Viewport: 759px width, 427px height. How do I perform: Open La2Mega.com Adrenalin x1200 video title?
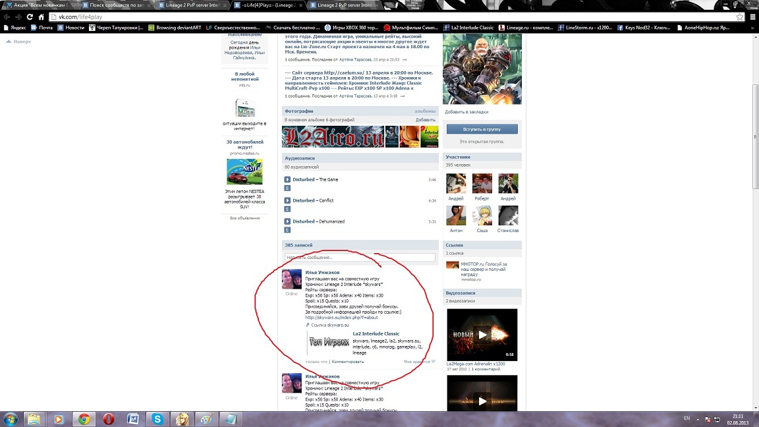pyautogui.click(x=476, y=364)
